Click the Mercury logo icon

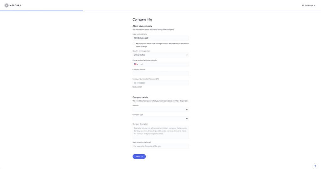coord(7,5)
